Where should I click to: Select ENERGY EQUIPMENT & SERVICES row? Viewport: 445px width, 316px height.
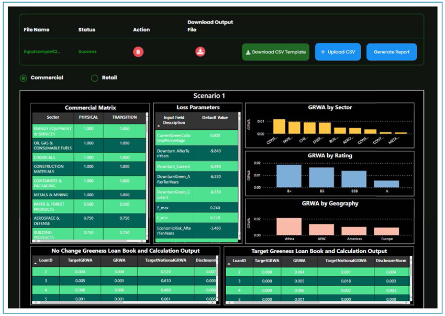pyautogui.click(x=89, y=131)
